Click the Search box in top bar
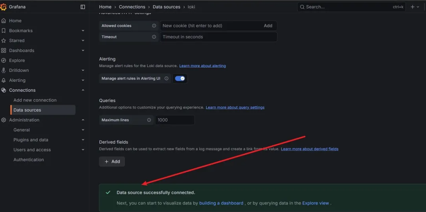The width and height of the screenshot is (426, 212). click(351, 7)
